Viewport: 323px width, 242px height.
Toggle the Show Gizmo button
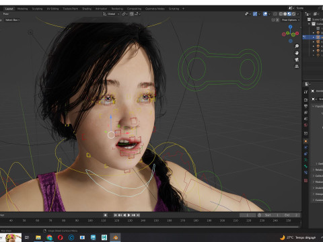(255, 14)
